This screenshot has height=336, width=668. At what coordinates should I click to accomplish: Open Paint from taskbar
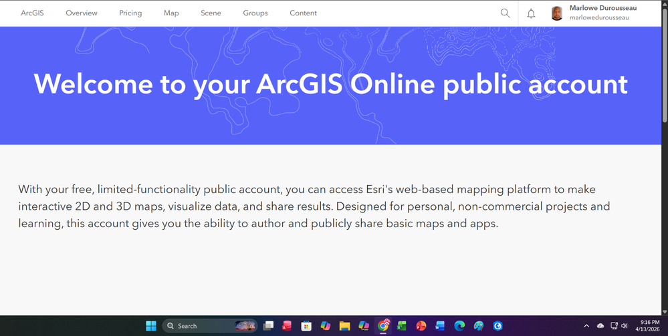pyautogui.click(x=478, y=326)
